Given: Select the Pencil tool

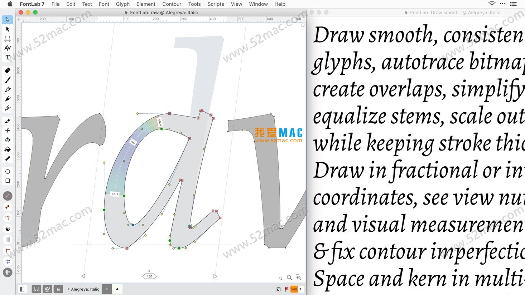Looking at the screenshot, I should pos(8,89).
